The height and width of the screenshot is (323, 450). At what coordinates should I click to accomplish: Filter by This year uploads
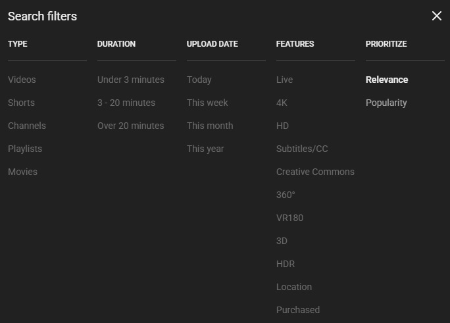coord(205,149)
